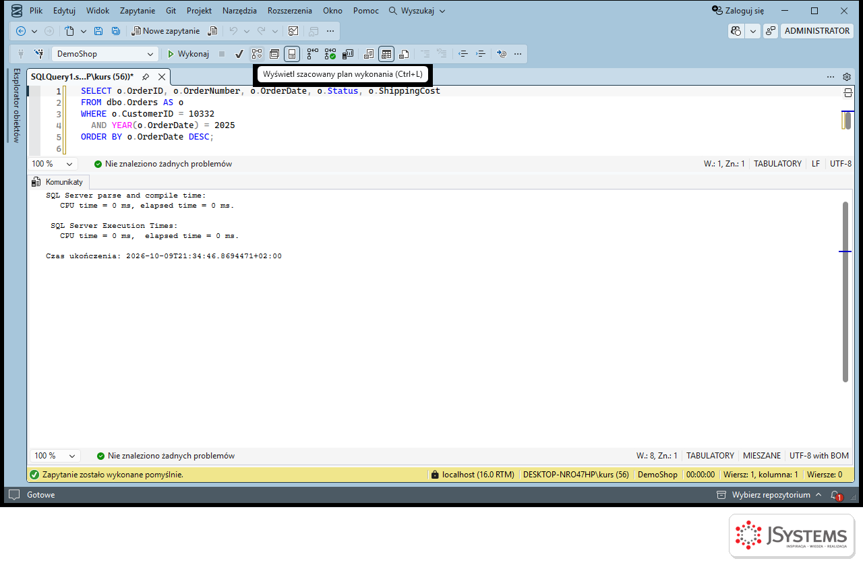The width and height of the screenshot is (863, 563).
Task: Pin the SQLQuery1 tab
Action: [146, 77]
